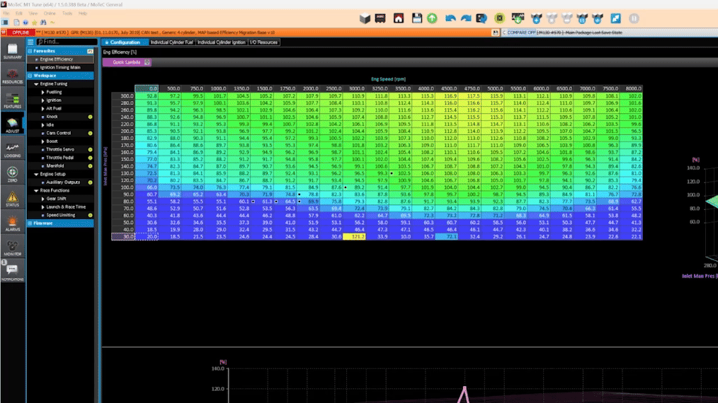Viewport: 718px width, 403px height.
Task: Expand the Alt Fuel tree node
Action: (43, 109)
